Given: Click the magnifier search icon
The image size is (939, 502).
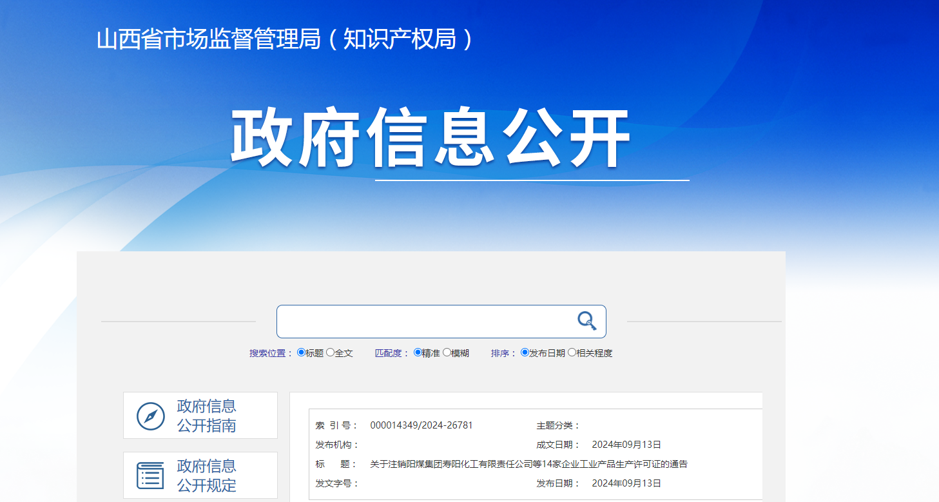Looking at the screenshot, I should pyautogui.click(x=586, y=321).
